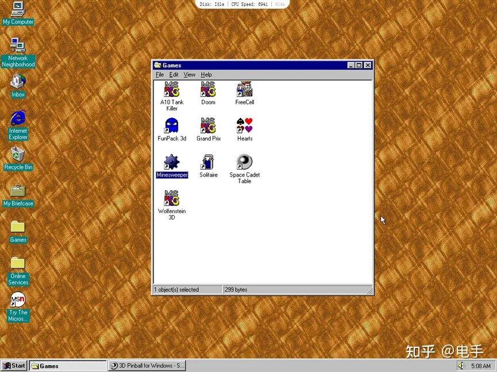Image resolution: width=497 pixels, height=372 pixels.
Task: Open the Grand Prix game
Action: (x=208, y=127)
